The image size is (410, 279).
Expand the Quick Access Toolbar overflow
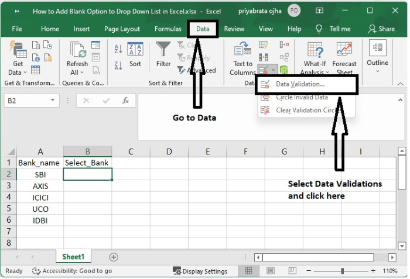pos(17,11)
